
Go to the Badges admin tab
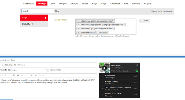click(x=63, y=3)
